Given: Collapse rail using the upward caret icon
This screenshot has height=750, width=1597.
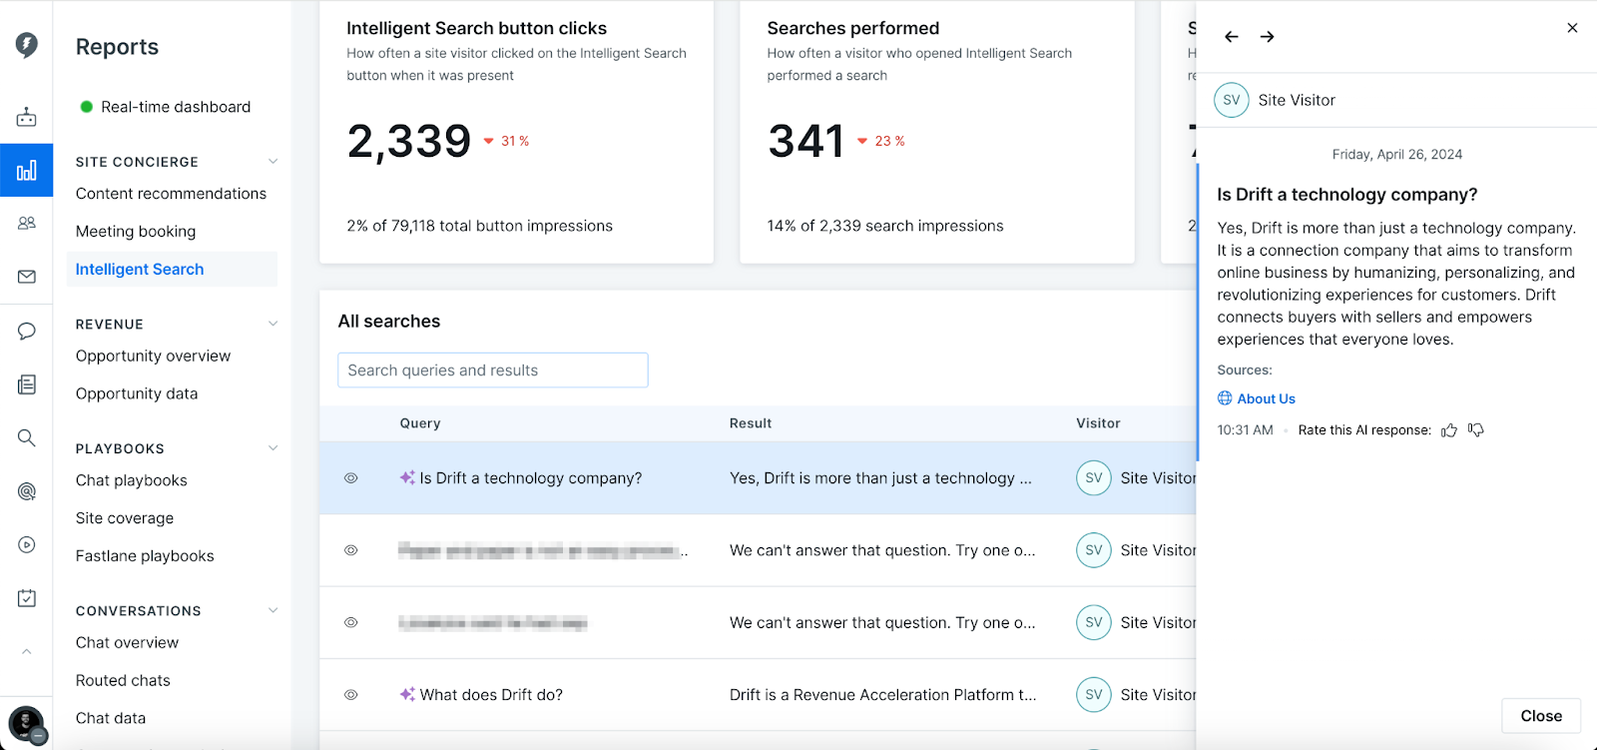Looking at the screenshot, I should [x=27, y=651].
